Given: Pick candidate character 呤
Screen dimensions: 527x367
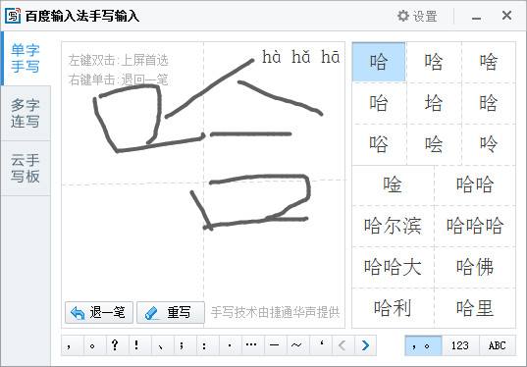Looking at the screenshot, I should point(489,144).
